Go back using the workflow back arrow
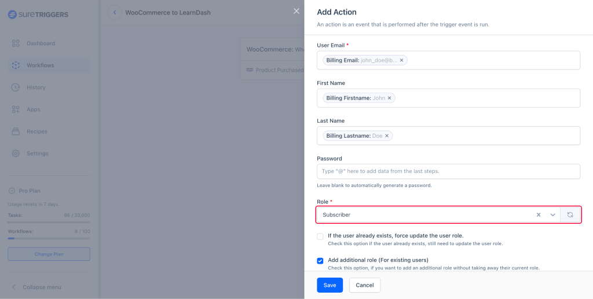This screenshot has width=593, height=299. pyautogui.click(x=114, y=12)
